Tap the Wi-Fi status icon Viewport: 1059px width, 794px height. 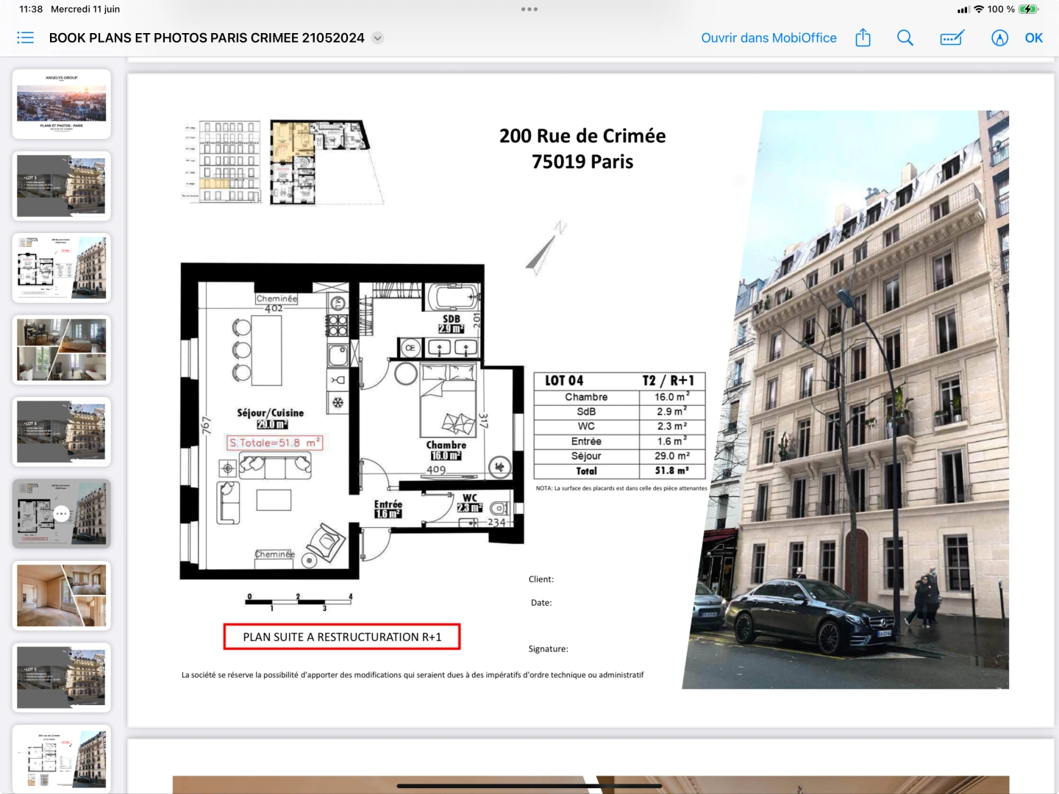[979, 9]
